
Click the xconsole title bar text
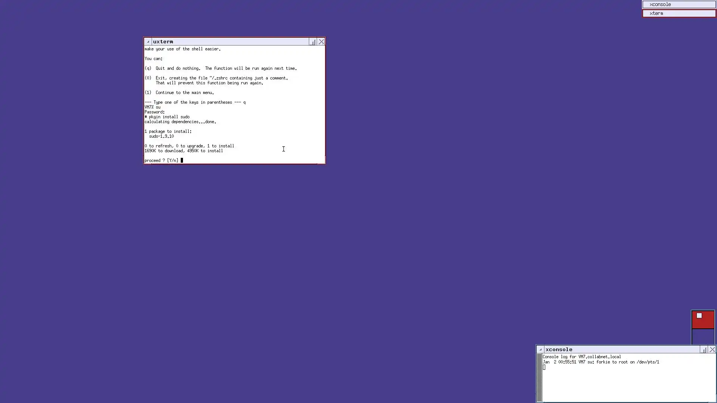[x=559, y=350]
